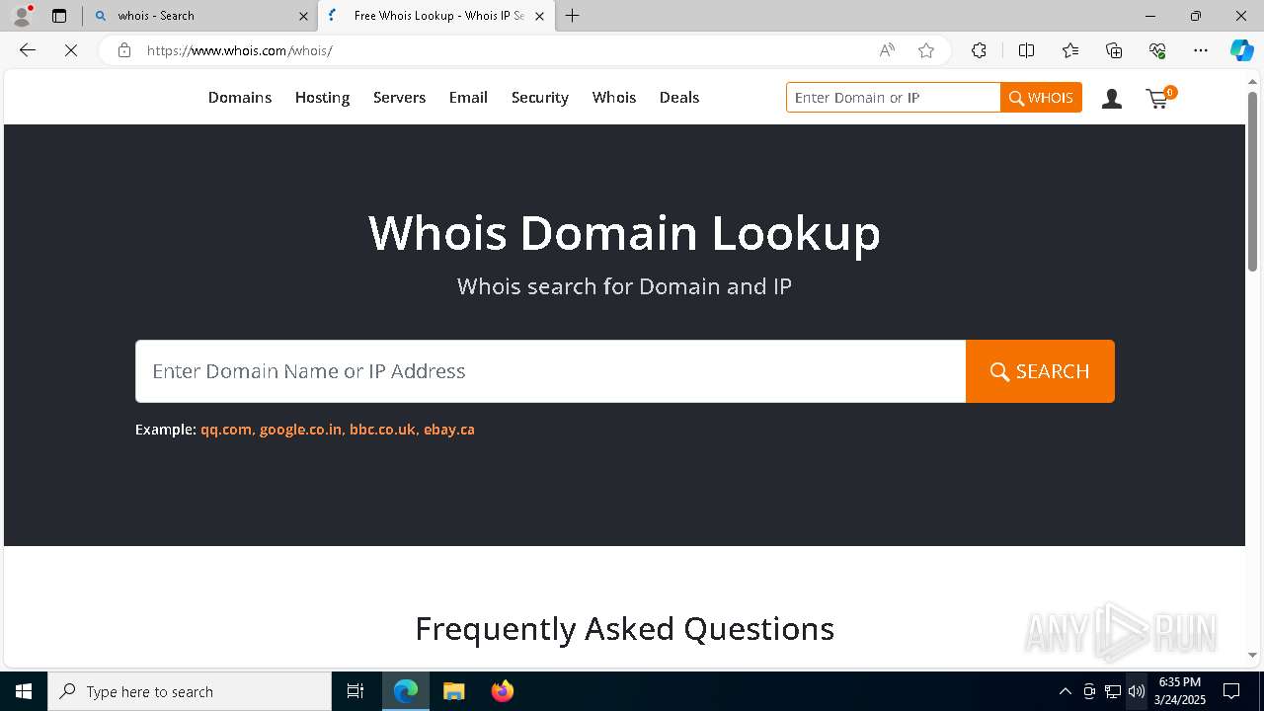1264x711 pixels.
Task: Switch to the 'whois - Search' tab
Action: [200, 16]
